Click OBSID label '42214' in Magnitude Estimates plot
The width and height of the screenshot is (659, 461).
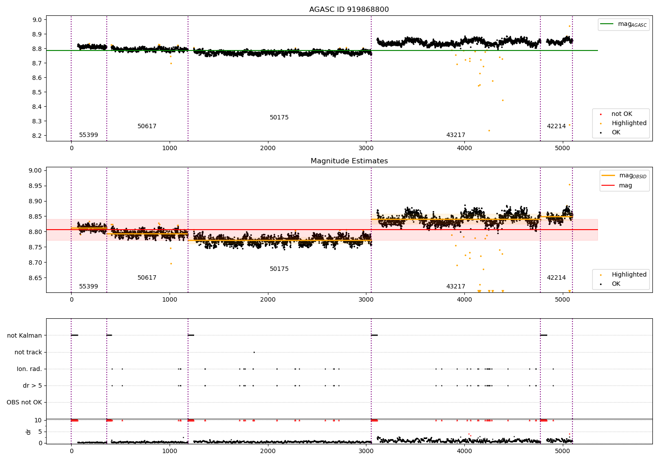click(x=556, y=278)
